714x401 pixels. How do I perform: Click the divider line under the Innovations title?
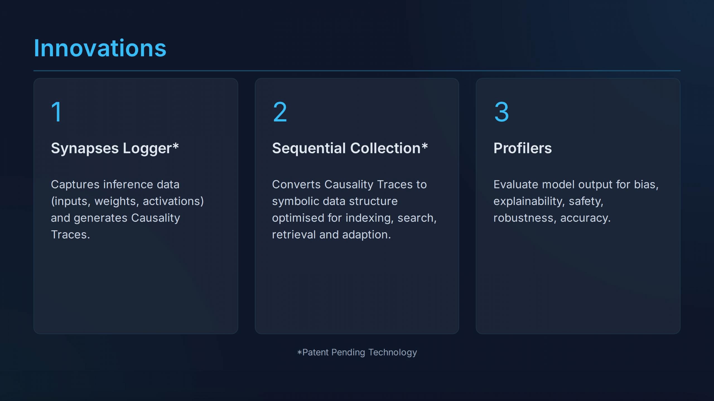pyautogui.click(x=357, y=71)
